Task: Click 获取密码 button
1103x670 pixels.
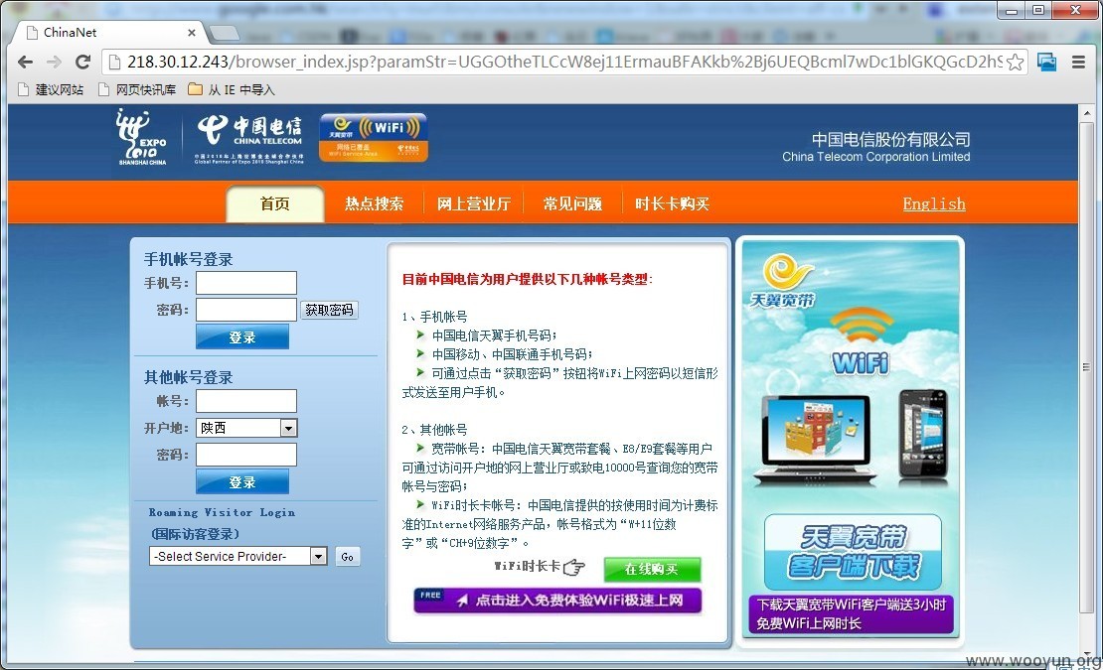Action: click(x=329, y=310)
